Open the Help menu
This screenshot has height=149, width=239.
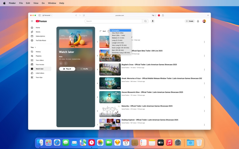click(62, 3)
